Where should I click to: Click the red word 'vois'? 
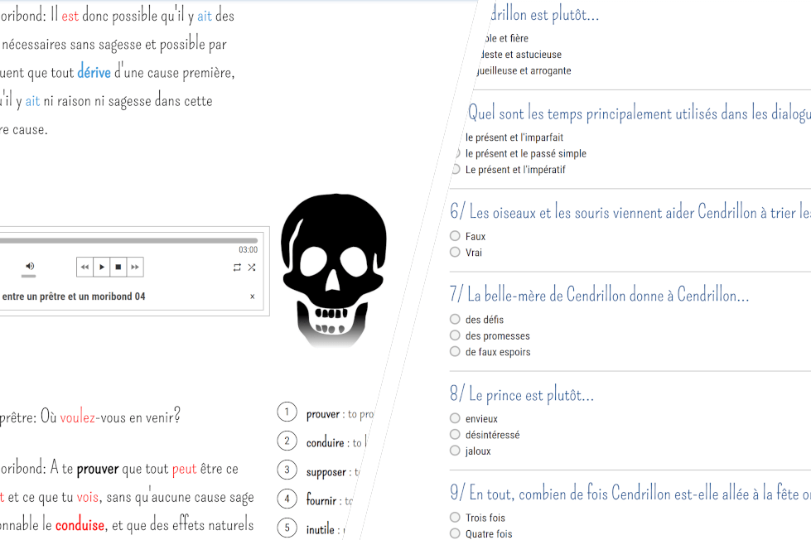coord(88,497)
